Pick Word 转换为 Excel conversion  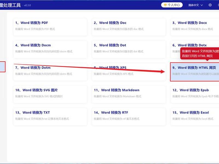[x=195, y=117]
